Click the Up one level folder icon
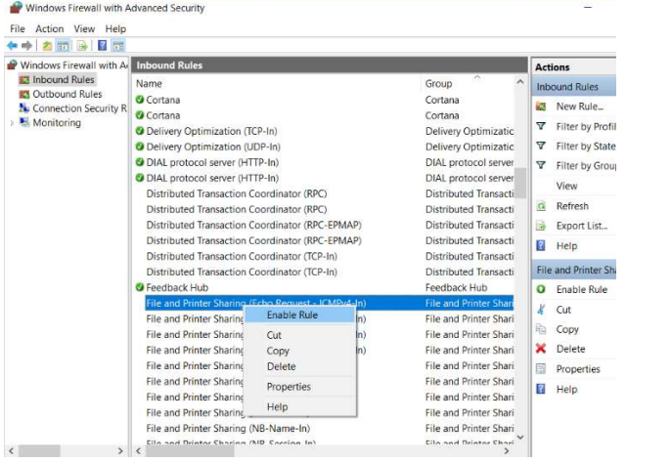The image size is (672, 463). pyautogui.click(x=47, y=45)
